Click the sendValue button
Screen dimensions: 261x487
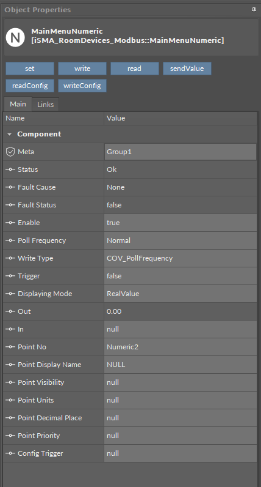[187, 69]
